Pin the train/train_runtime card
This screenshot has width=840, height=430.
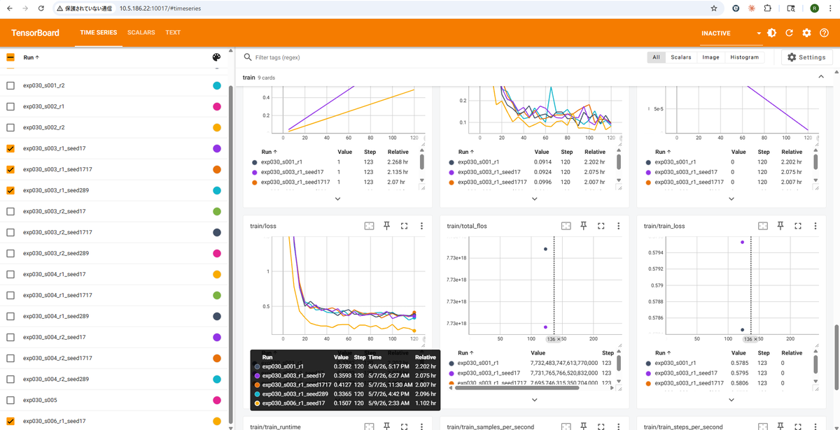(x=386, y=426)
